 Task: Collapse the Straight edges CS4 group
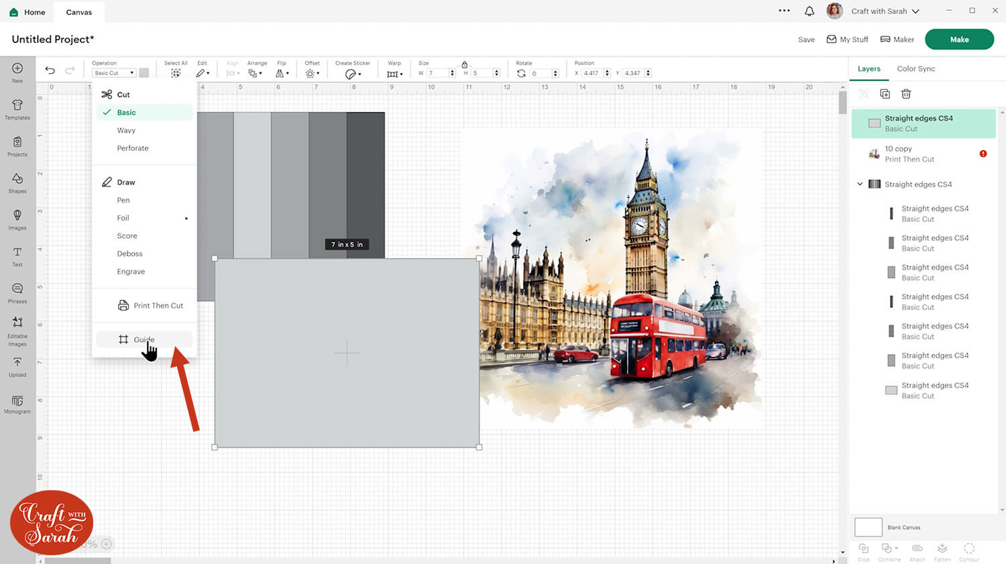coord(860,184)
